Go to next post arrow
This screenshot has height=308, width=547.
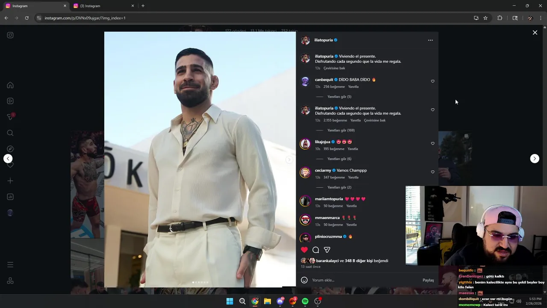535,159
